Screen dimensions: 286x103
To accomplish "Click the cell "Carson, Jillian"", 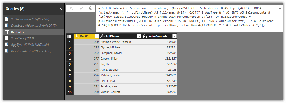I will [x=121, y=59].
